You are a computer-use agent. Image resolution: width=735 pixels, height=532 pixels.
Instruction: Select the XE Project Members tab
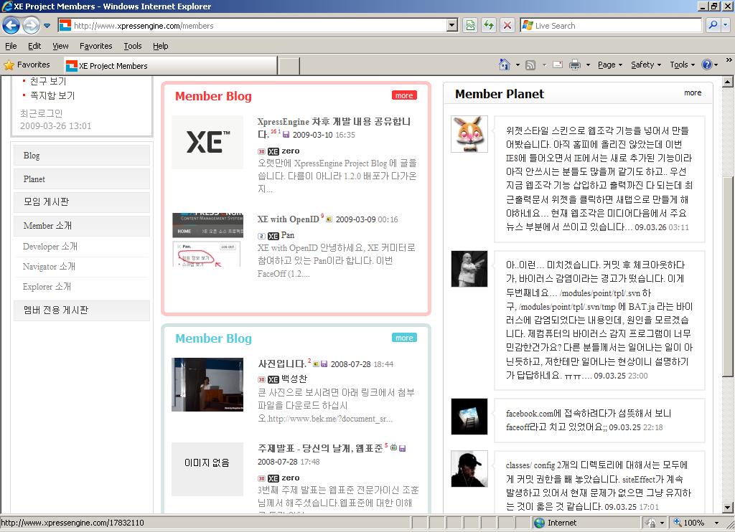171,66
